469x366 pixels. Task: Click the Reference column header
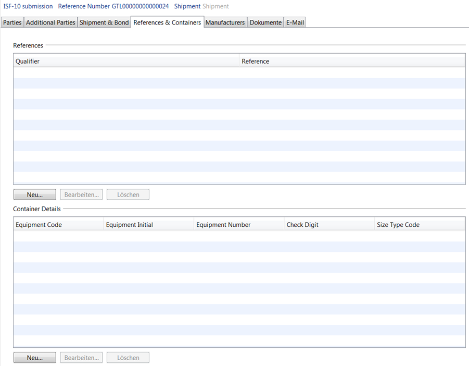tap(352, 61)
